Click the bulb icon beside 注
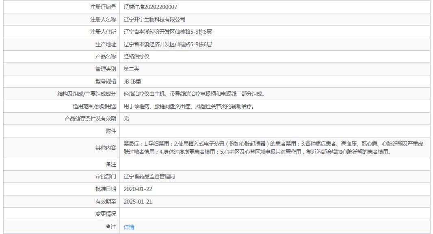The width and height of the screenshot is (433, 234). pyautogui.click(x=108, y=227)
